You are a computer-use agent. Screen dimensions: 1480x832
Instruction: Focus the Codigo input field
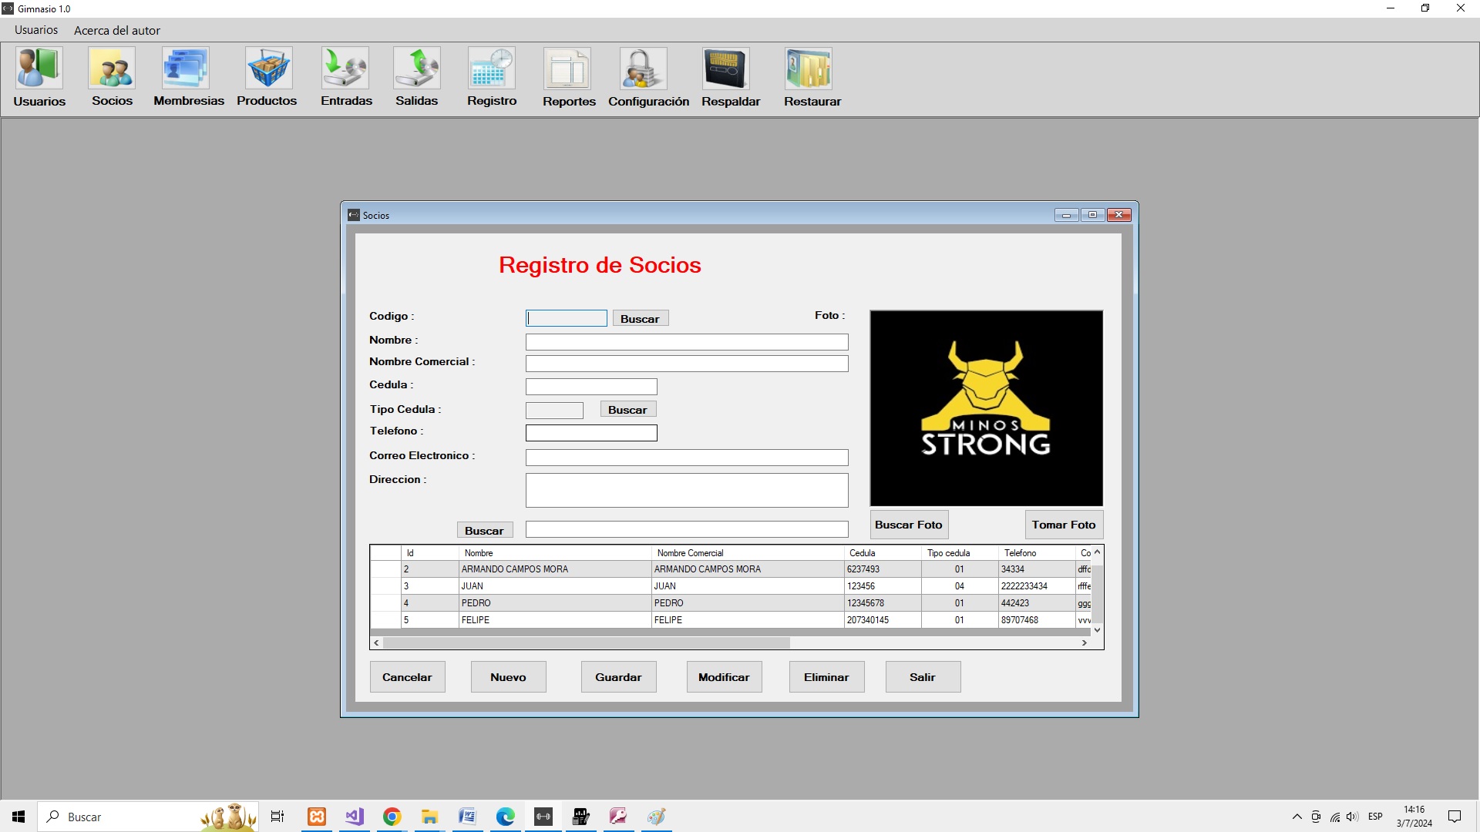click(567, 318)
